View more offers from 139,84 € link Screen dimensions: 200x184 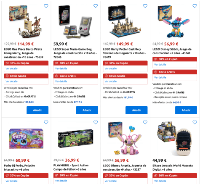(29, 102)
